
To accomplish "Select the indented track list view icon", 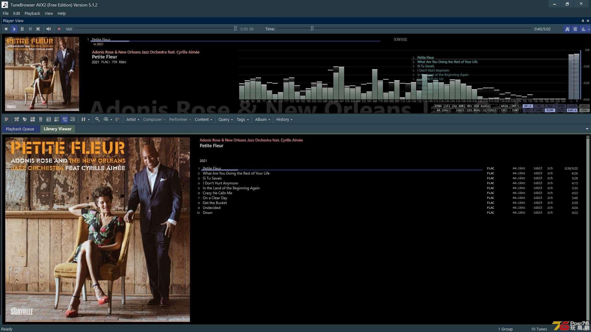I will 73,119.
